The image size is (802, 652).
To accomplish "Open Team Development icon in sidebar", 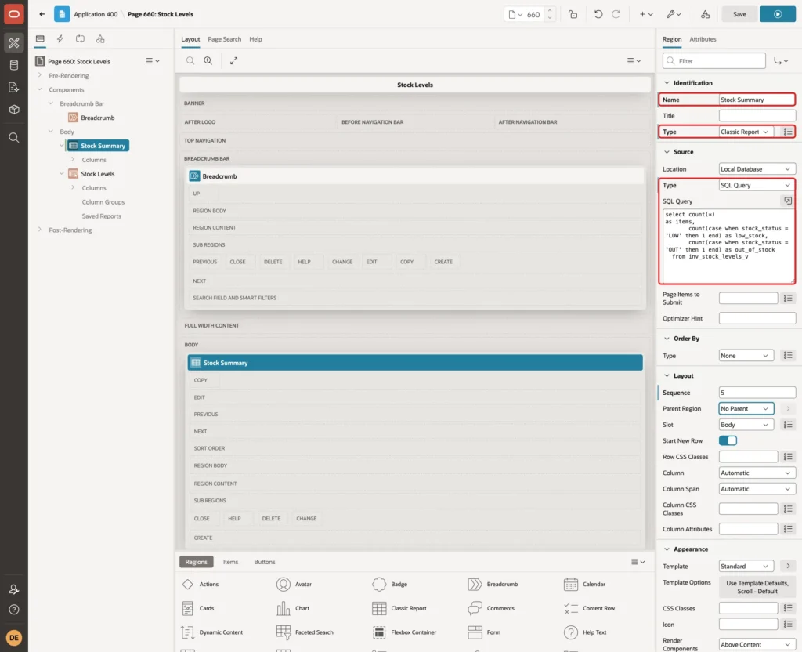I will pos(14,87).
